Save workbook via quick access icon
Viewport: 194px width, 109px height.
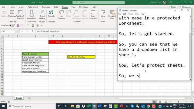(x=18, y=25)
